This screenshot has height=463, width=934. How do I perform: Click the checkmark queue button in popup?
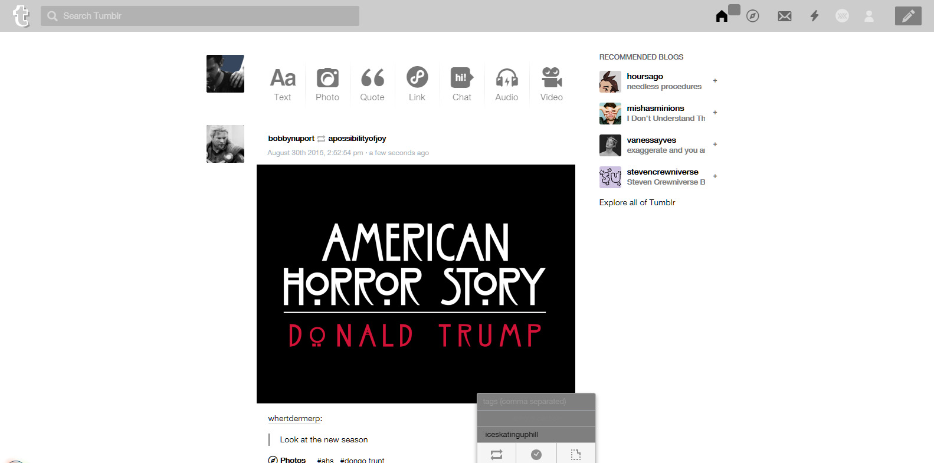[x=536, y=454]
